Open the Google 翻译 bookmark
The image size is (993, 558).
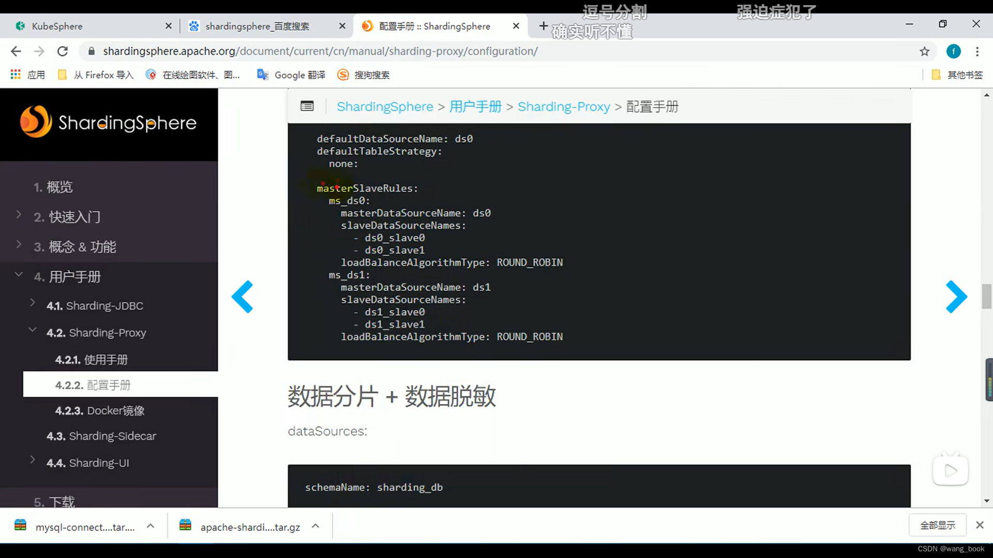click(291, 75)
